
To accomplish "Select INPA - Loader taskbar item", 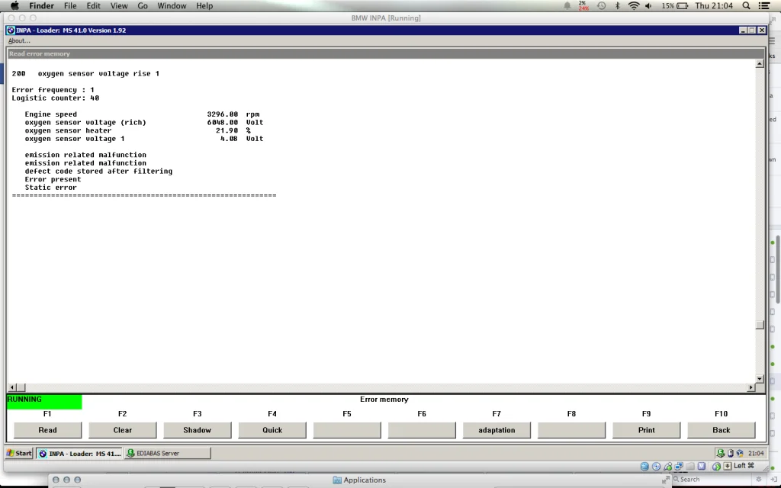I will [x=79, y=453].
